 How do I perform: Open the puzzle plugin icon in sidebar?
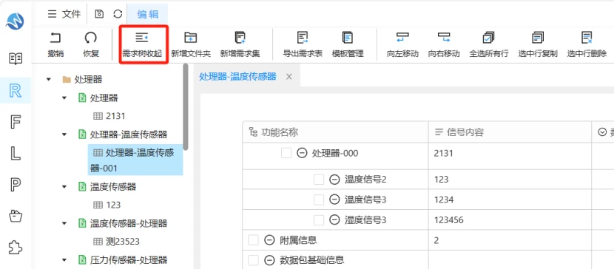16,247
